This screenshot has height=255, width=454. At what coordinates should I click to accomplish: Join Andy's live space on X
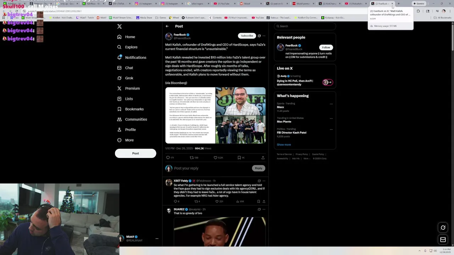[305, 81]
